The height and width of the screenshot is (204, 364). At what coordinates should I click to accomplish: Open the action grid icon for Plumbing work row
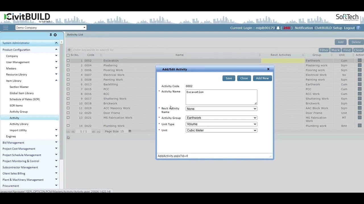[x=360, y=126]
